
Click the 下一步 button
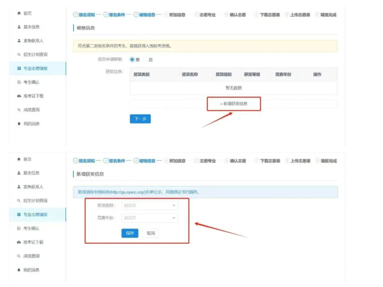pos(140,119)
